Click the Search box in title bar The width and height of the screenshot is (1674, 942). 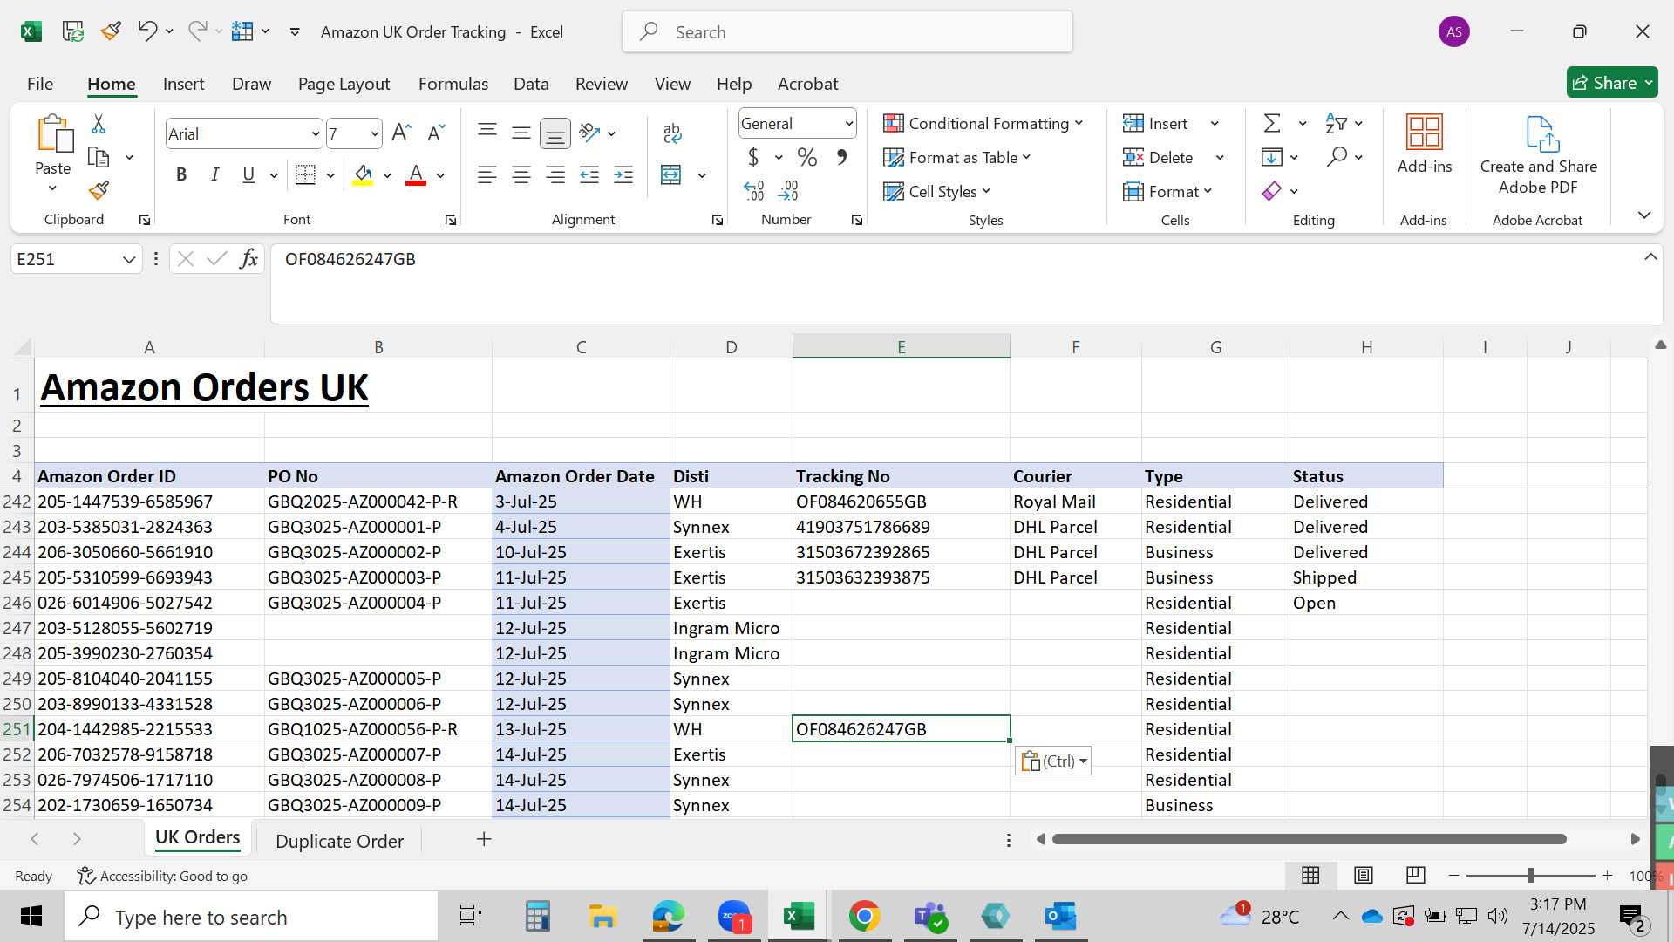coord(847,32)
